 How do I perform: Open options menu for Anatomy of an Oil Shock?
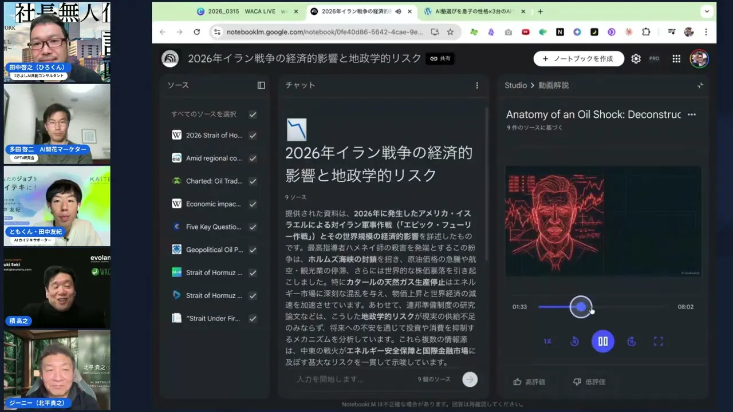coord(692,114)
